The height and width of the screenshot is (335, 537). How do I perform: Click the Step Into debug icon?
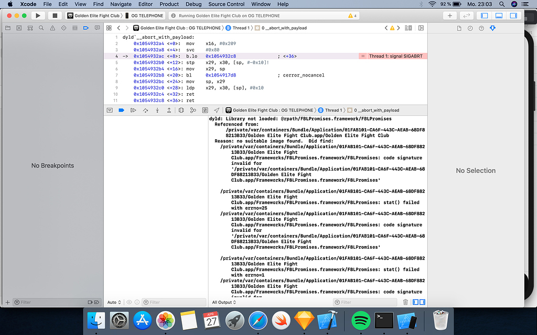157,110
